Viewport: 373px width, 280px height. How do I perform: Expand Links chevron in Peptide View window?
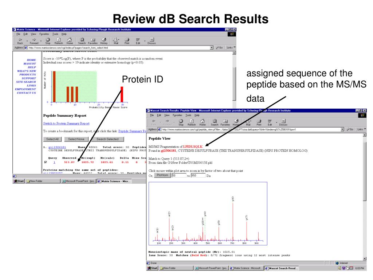365,129
